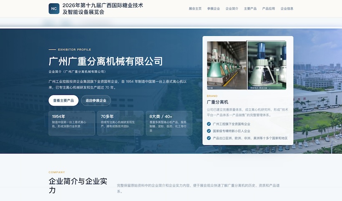Click the COMPANY section label

[57, 172]
